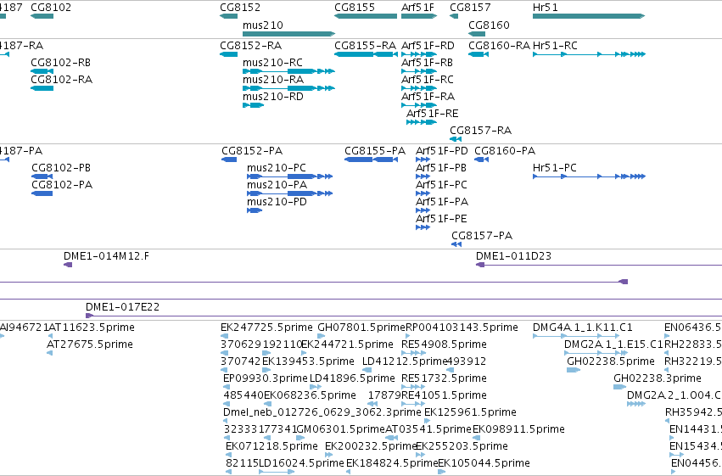Click the CG8152 gene label
722x476 pixels.
[x=240, y=8]
